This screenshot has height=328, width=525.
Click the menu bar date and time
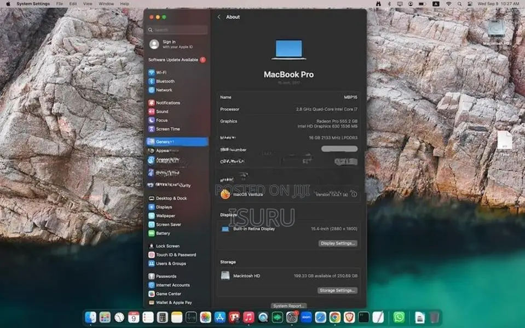pos(499,4)
